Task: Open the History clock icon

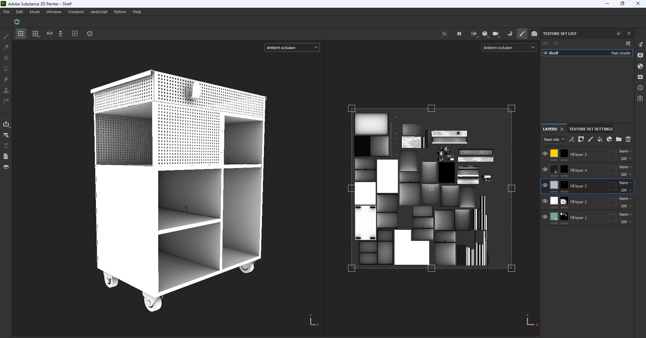Action: pos(640,88)
